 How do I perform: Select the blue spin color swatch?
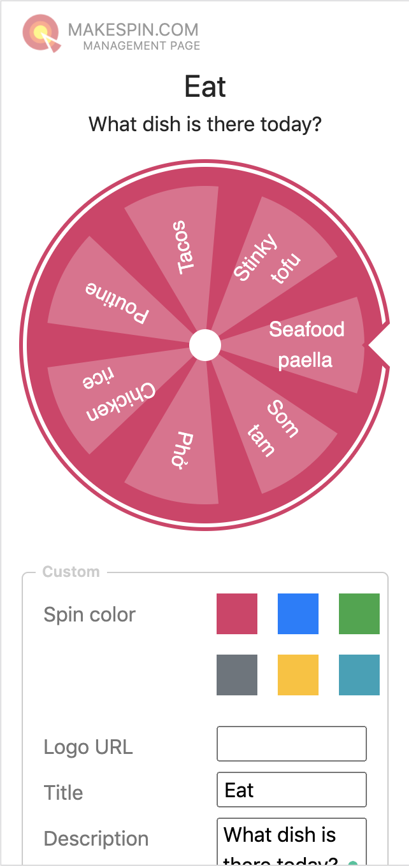point(298,613)
